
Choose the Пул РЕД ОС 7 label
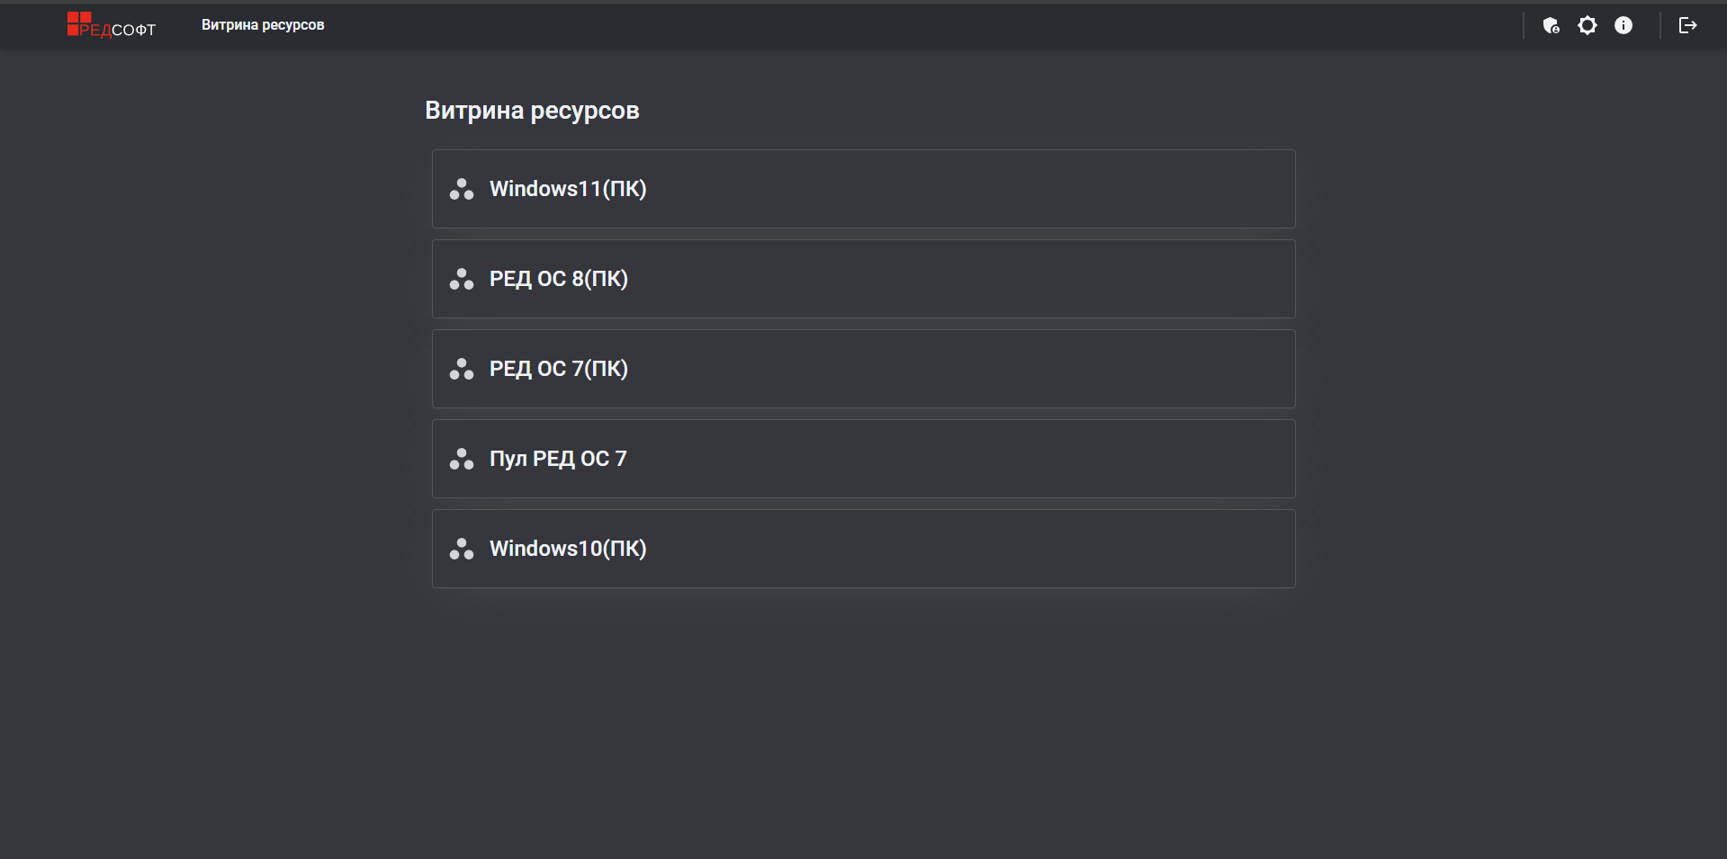(558, 459)
